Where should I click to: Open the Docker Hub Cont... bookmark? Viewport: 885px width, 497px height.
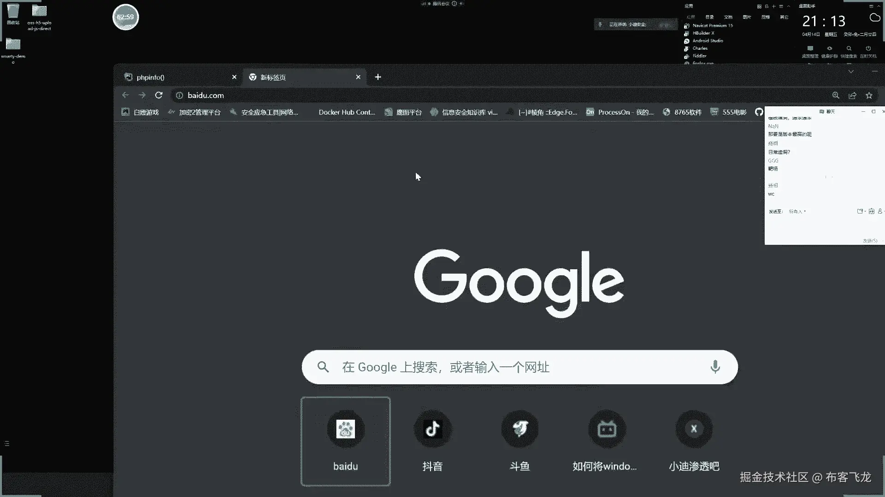347,112
